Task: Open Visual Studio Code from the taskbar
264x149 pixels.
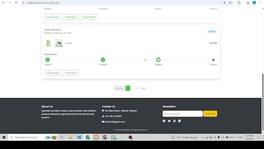Action: click(79, 137)
